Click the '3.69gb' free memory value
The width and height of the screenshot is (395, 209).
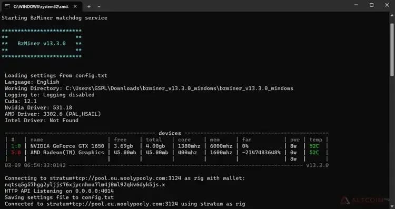pos(123,146)
